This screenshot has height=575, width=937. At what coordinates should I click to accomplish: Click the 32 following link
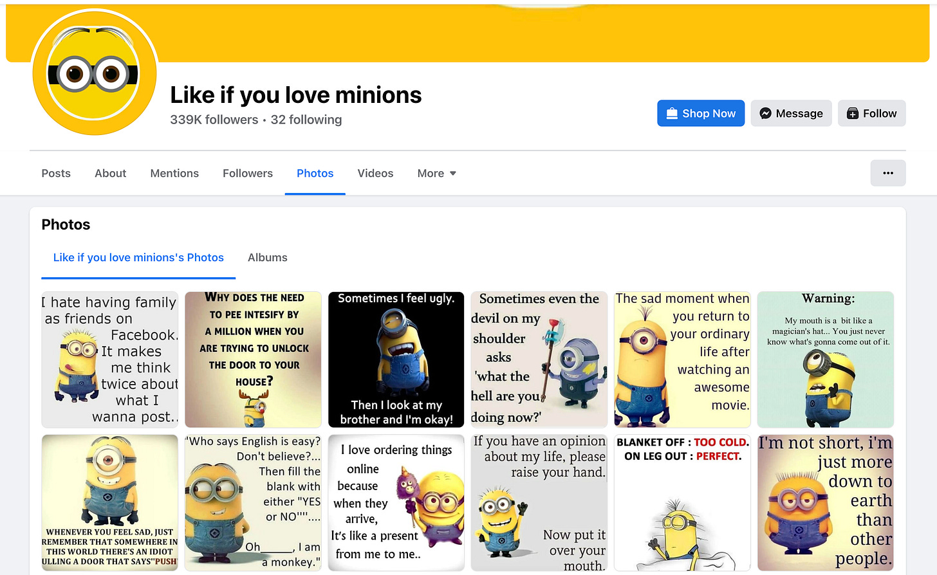click(306, 120)
